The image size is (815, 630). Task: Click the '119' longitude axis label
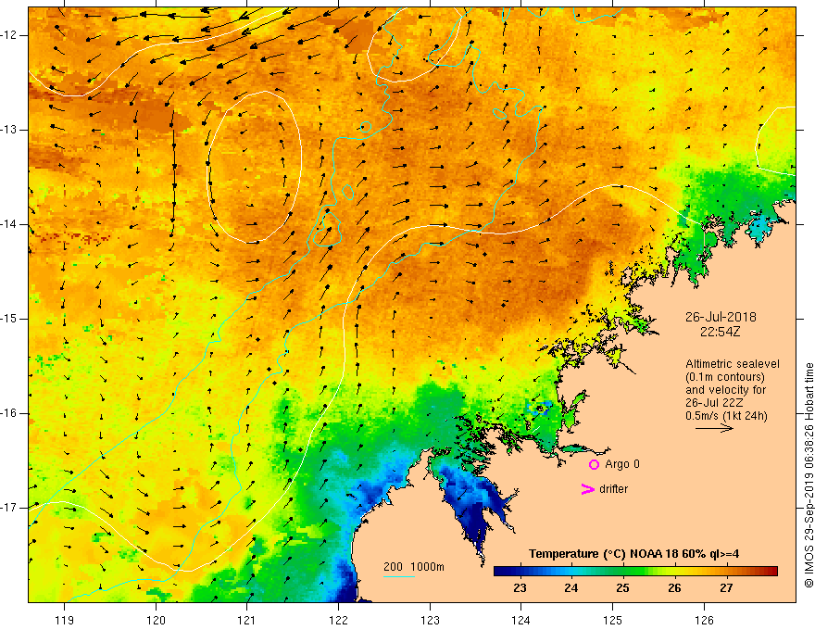pos(65,620)
